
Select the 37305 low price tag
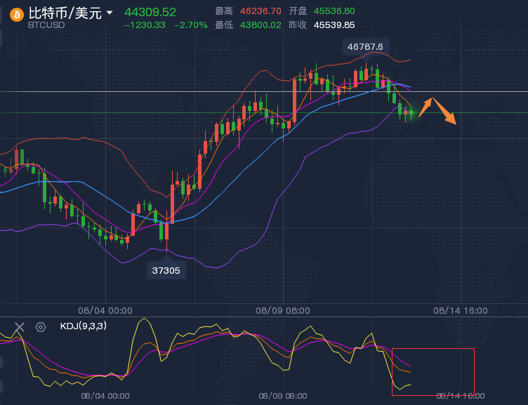point(166,270)
